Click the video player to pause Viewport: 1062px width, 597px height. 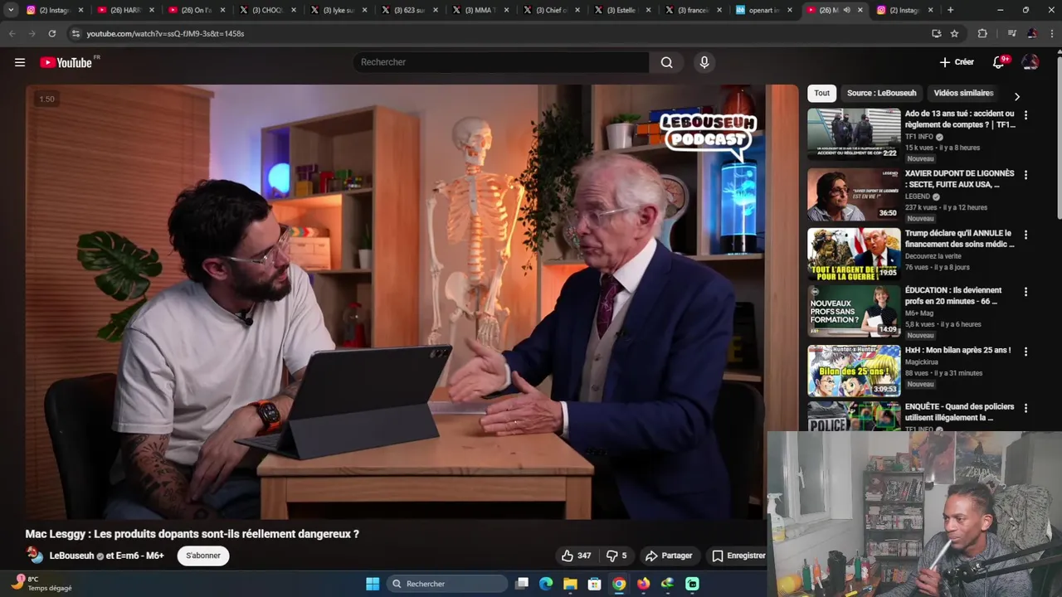point(412,302)
